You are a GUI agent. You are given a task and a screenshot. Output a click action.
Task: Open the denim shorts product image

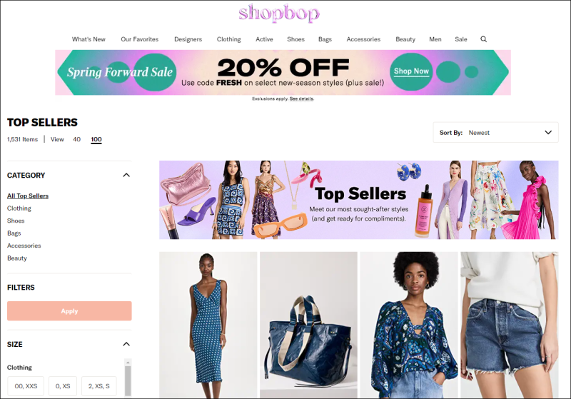[x=509, y=325]
